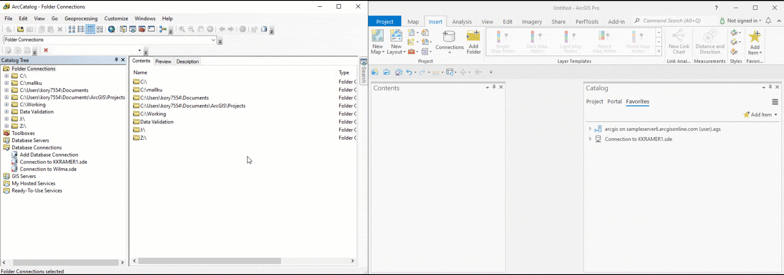The height and width of the screenshot is (275, 784).
Task: Open the Python window icon
Action: pyautogui.click(x=151, y=29)
